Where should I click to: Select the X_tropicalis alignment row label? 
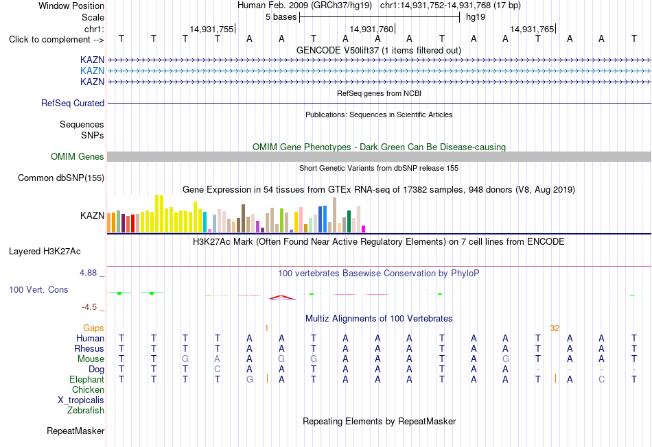[81, 400]
